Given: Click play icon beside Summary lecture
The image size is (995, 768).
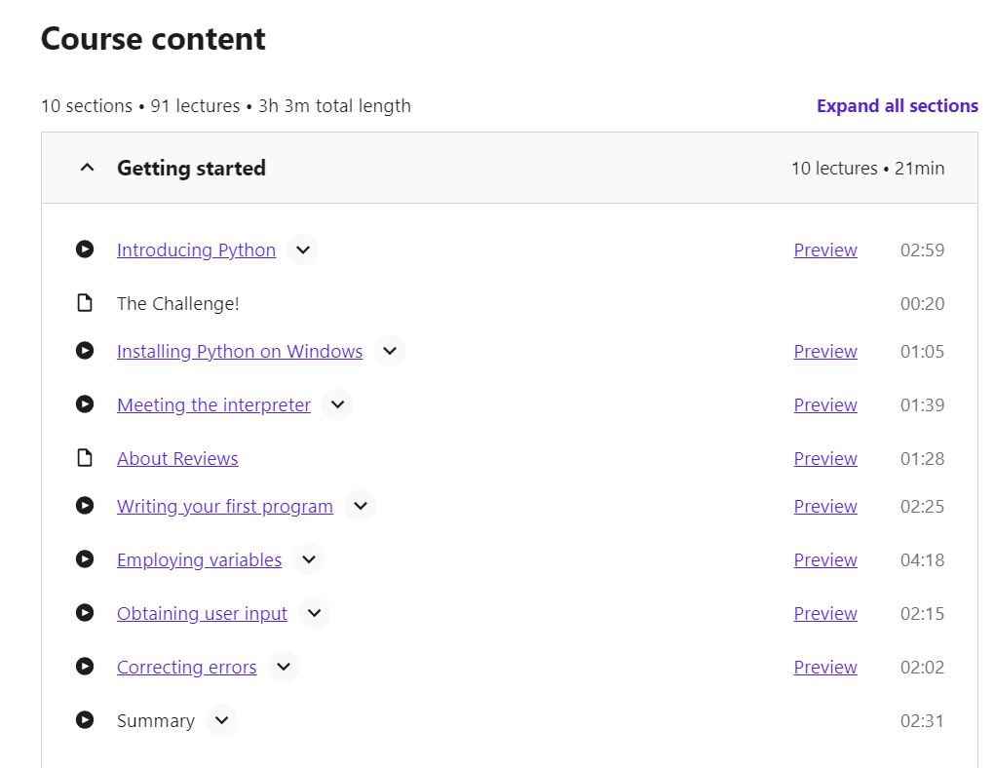Looking at the screenshot, I should [85, 720].
